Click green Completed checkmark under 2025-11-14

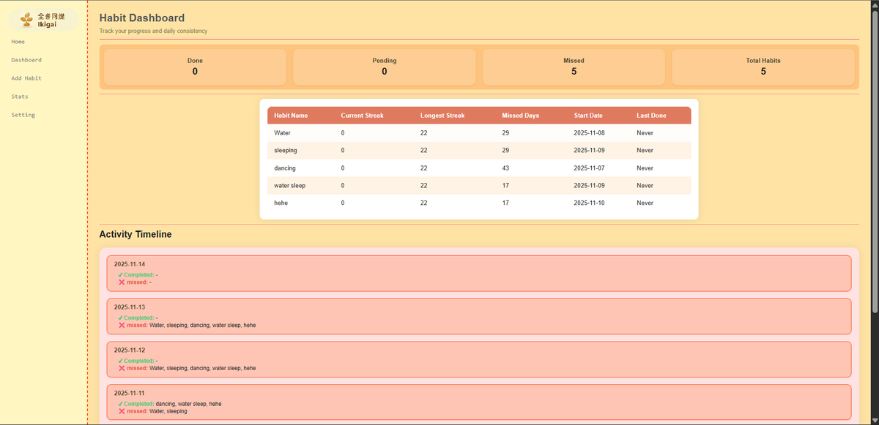tap(120, 275)
